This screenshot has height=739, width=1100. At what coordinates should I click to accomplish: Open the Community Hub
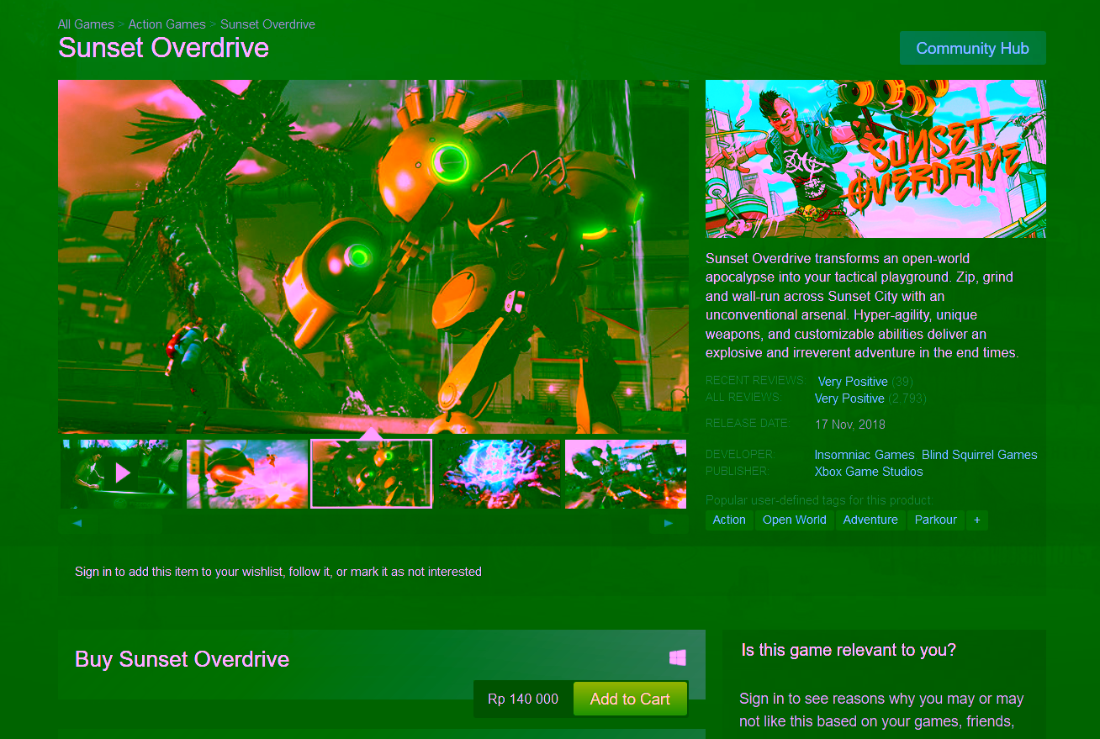pyautogui.click(x=972, y=48)
